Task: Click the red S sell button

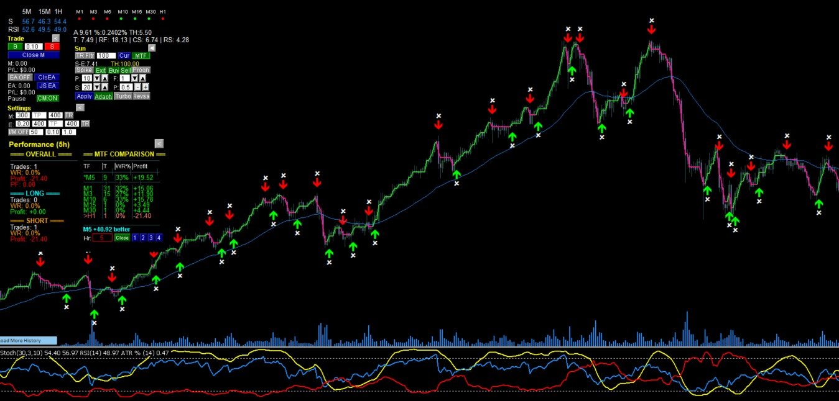Action: 52,47
